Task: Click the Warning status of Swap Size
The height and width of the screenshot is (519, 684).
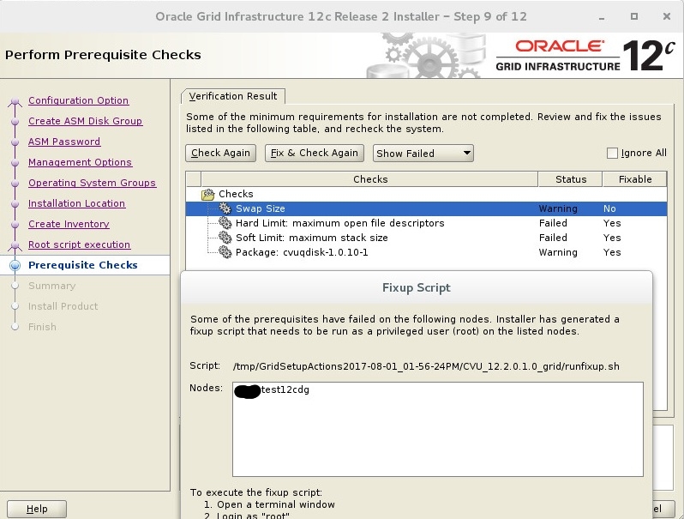Action: pyautogui.click(x=558, y=208)
